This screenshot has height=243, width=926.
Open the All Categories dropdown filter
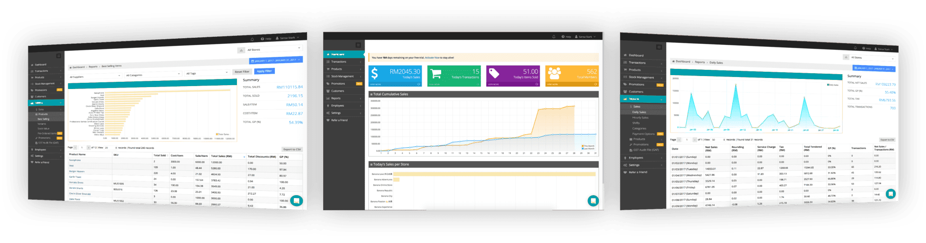[x=153, y=75]
